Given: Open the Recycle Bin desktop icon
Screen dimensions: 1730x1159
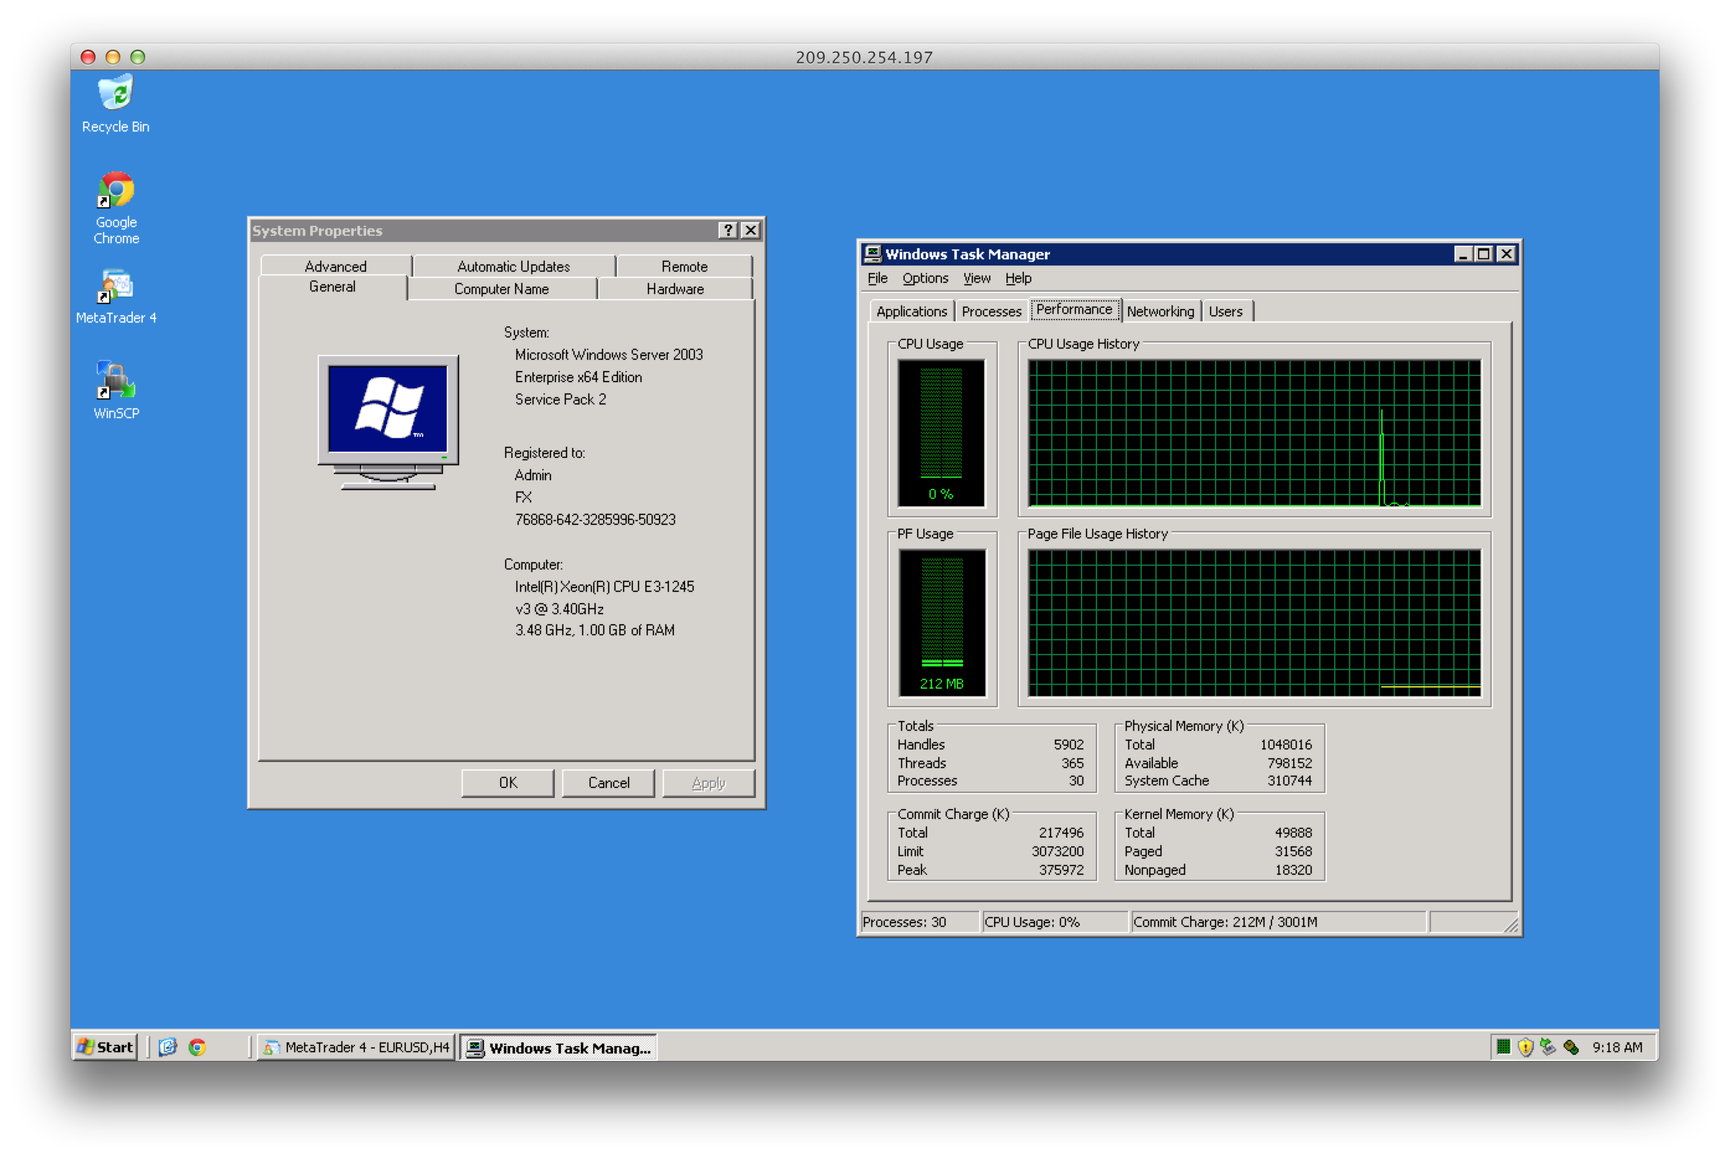Looking at the screenshot, I should (115, 94).
